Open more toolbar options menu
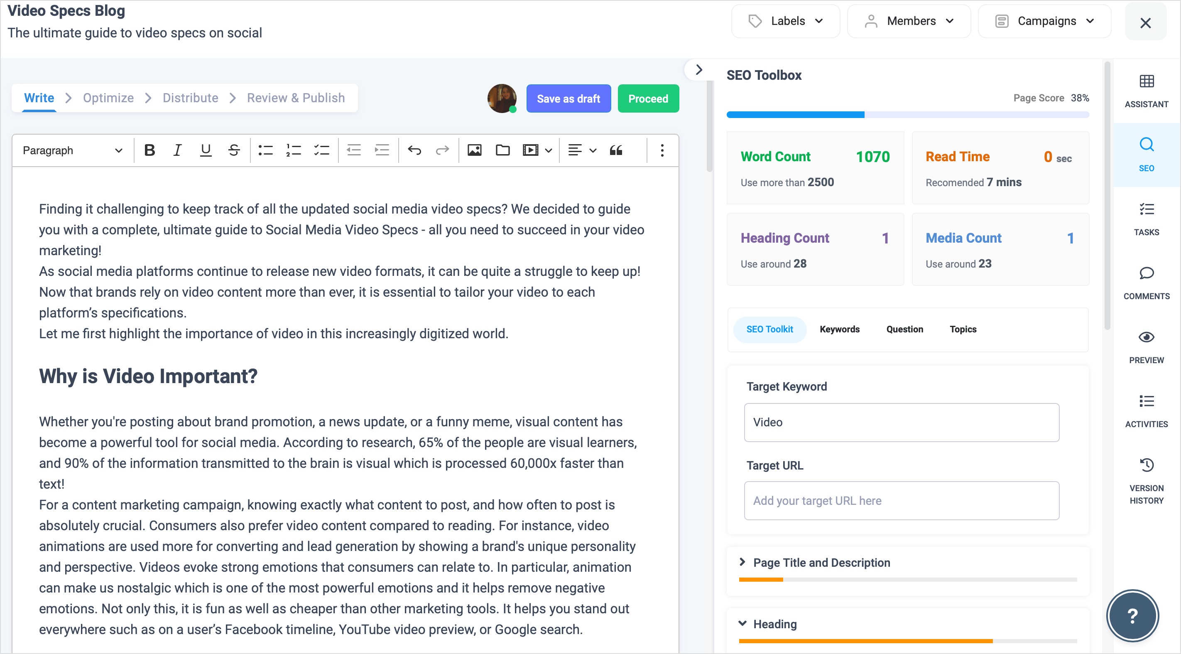1181x654 pixels. (662, 150)
